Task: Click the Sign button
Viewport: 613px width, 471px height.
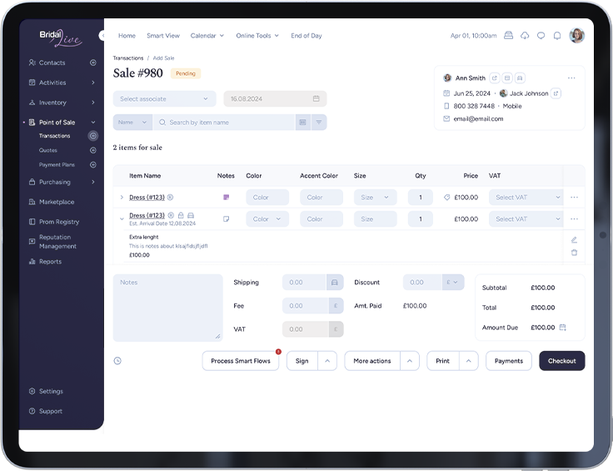Action: click(302, 361)
